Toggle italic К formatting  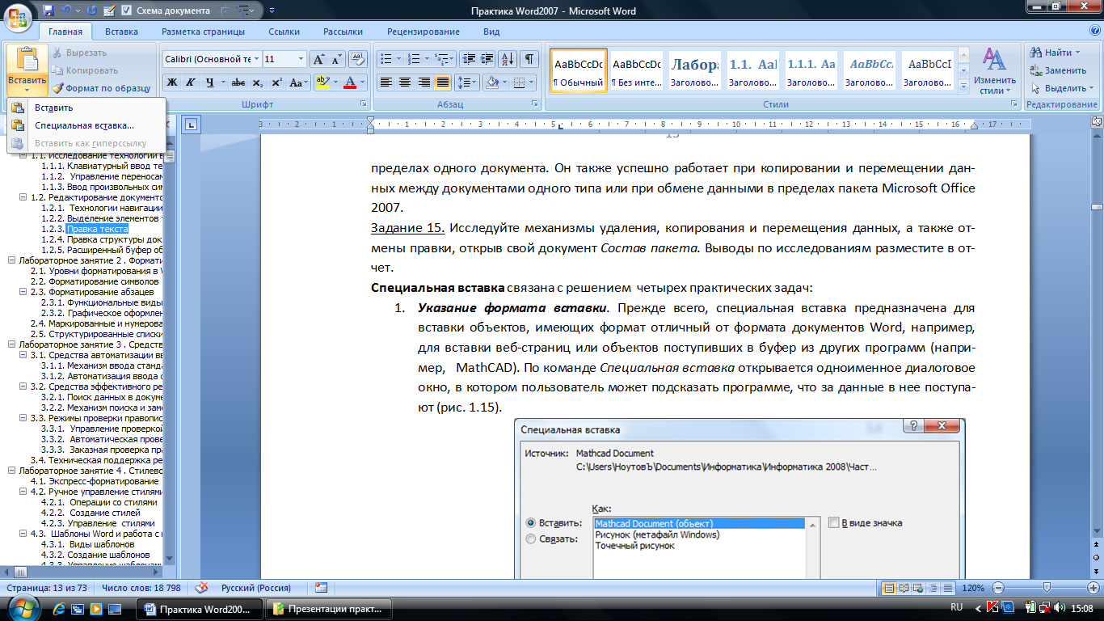(191, 82)
